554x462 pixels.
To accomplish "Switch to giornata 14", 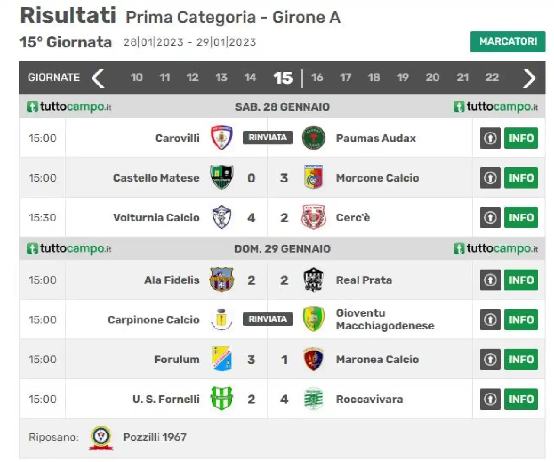I will click(x=250, y=78).
